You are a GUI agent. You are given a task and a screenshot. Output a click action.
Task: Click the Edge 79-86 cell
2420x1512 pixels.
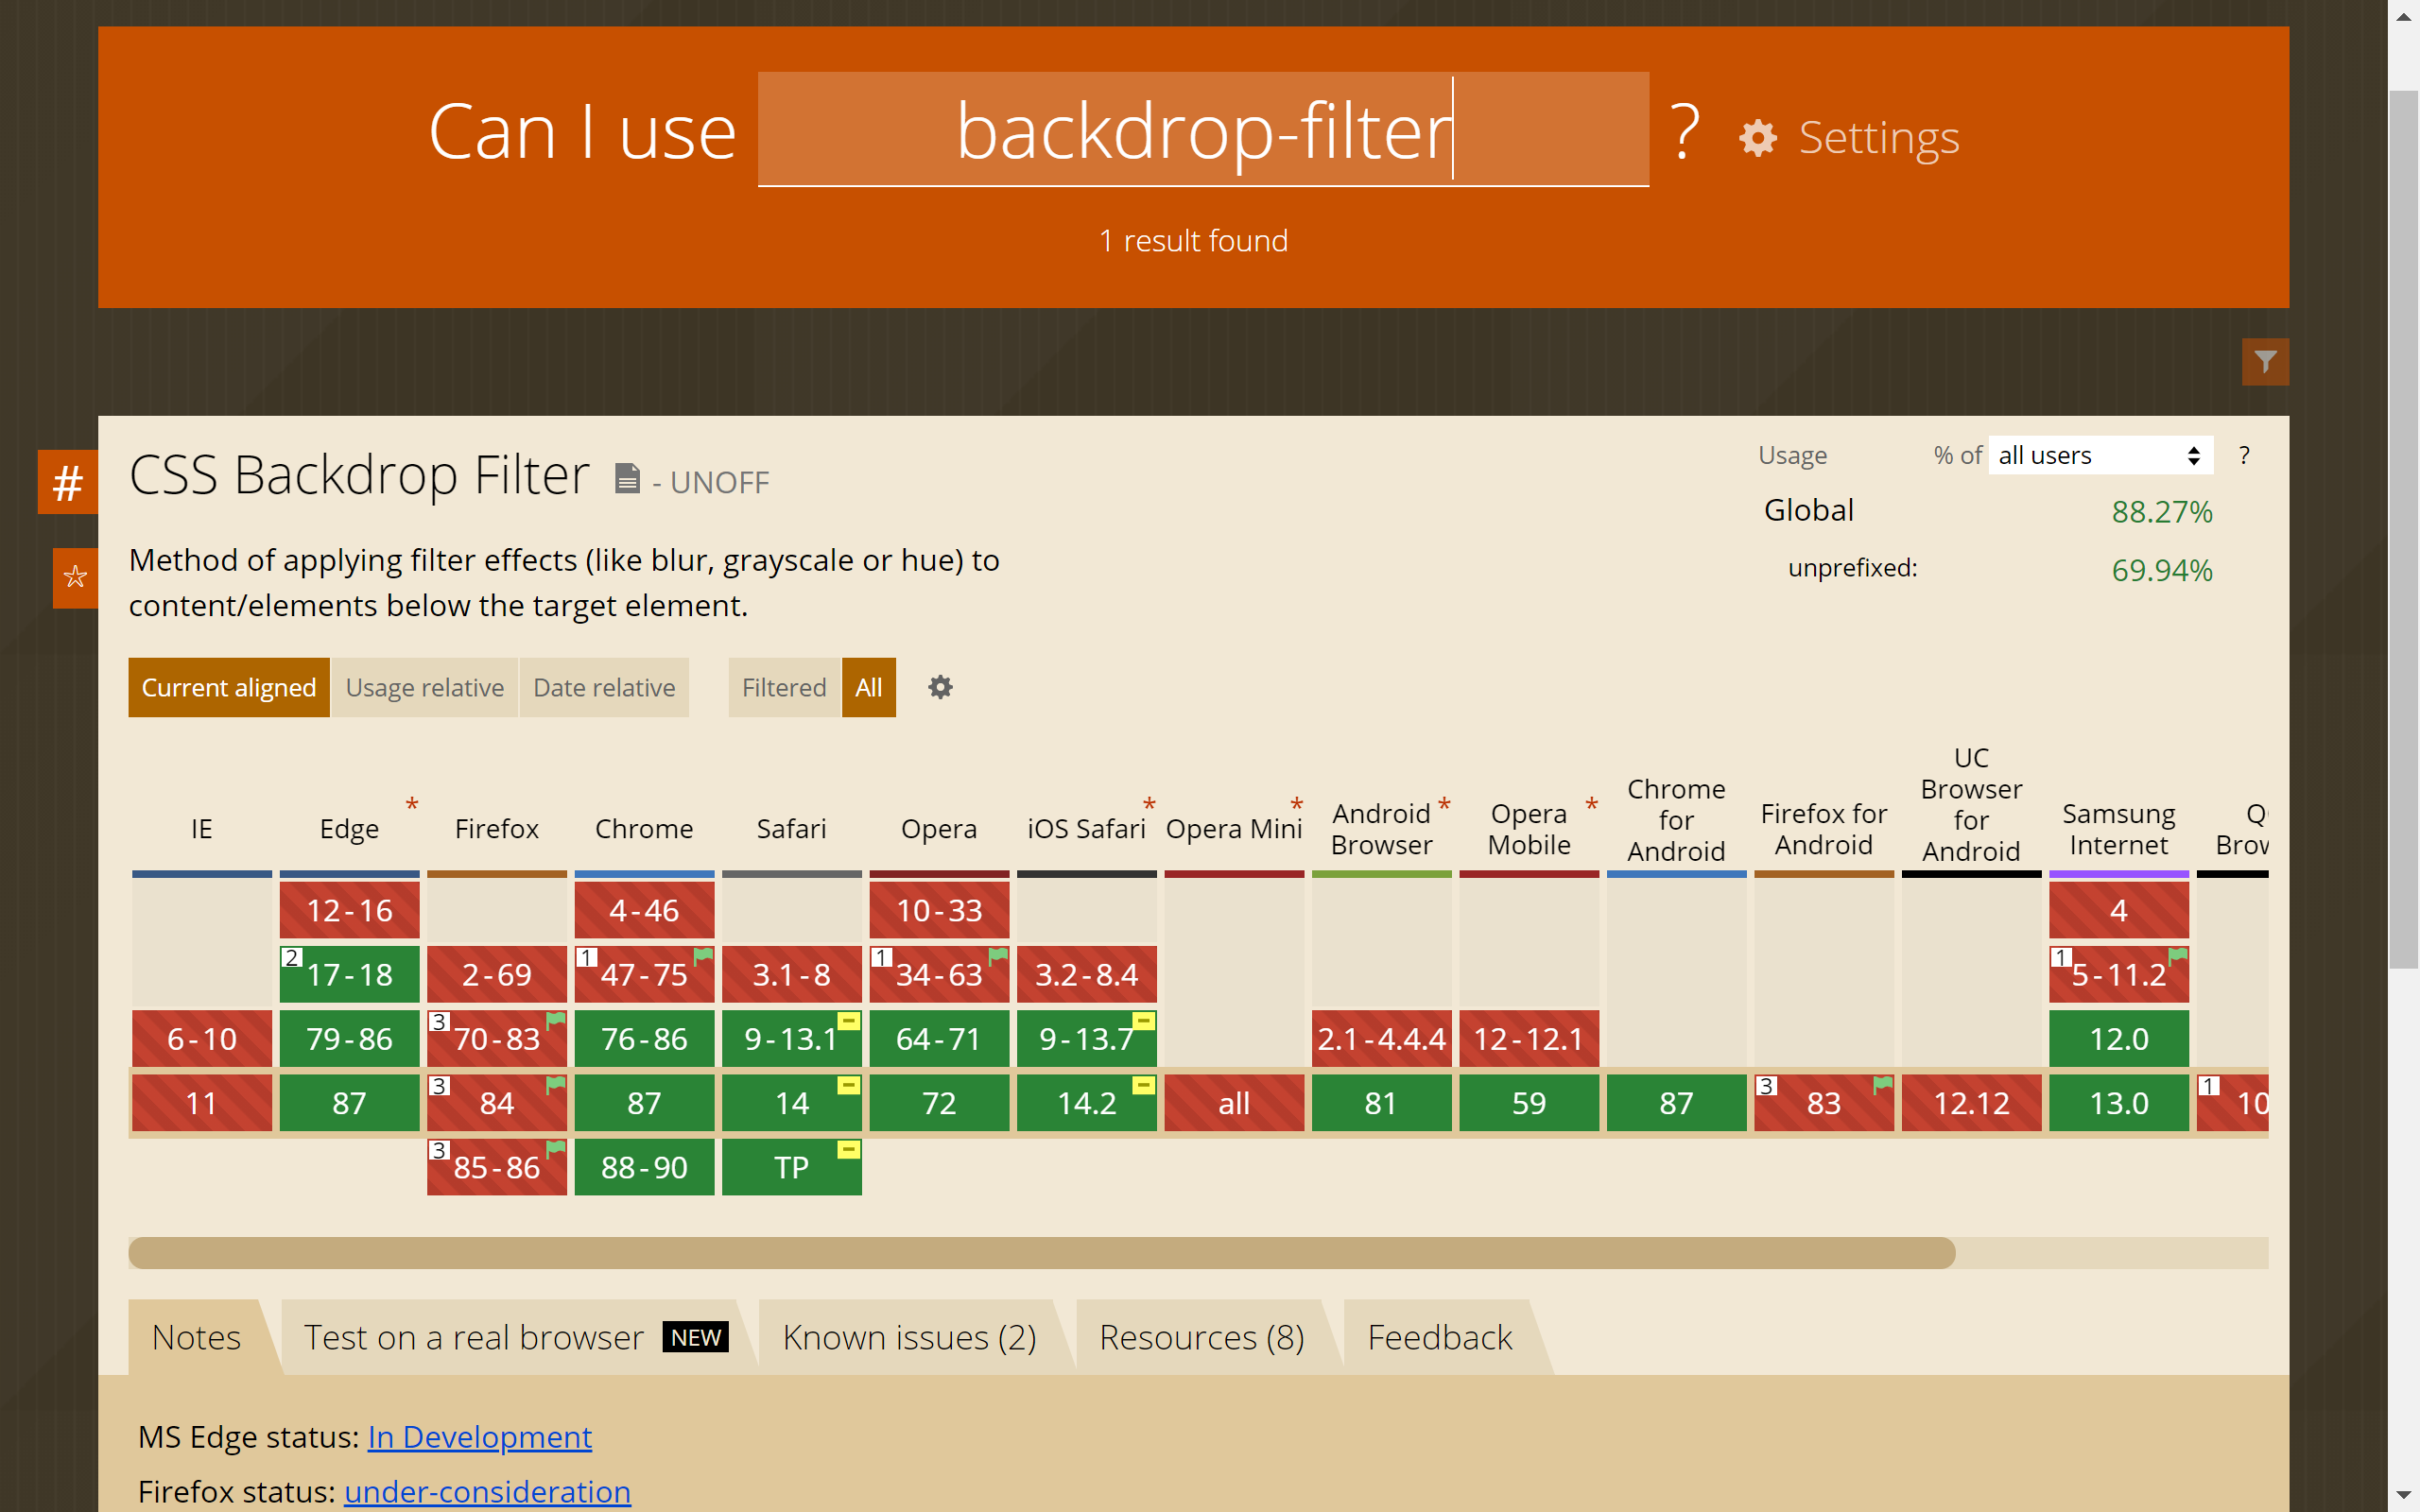click(349, 1039)
